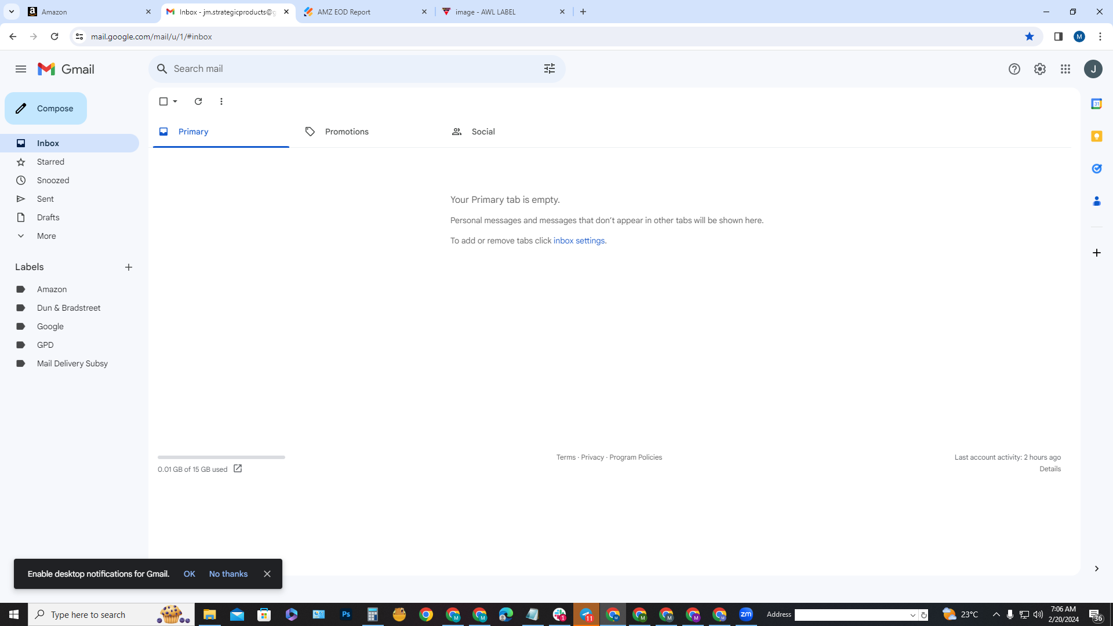The width and height of the screenshot is (1113, 626).
Task: Open Google Calendar side panel
Action: [1097, 104]
